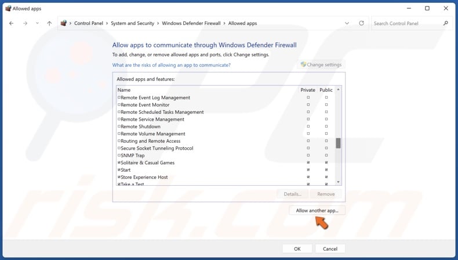Click the Details button
The image size is (458, 260).
pyautogui.click(x=292, y=194)
